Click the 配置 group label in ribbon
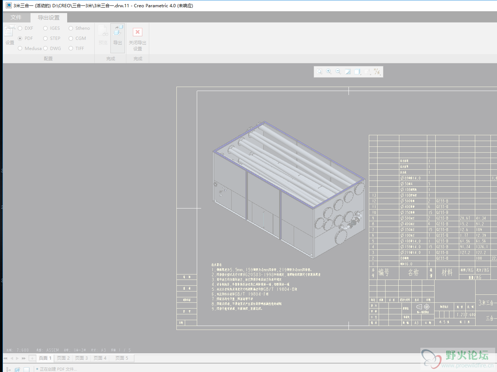Screen dimensions: 497x372 coord(48,58)
